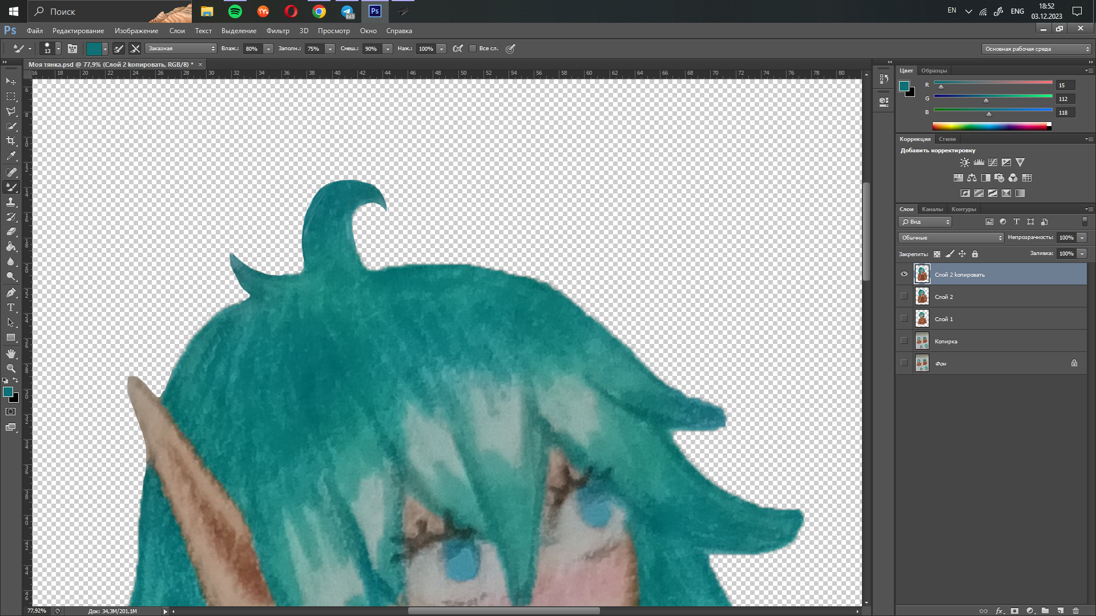The image size is (1096, 616).
Task: Select the Paint Bucket tool
Action: click(x=11, y=246)
